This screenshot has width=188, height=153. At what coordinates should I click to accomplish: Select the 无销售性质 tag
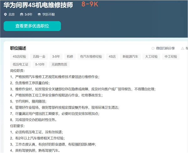(59, 65)
